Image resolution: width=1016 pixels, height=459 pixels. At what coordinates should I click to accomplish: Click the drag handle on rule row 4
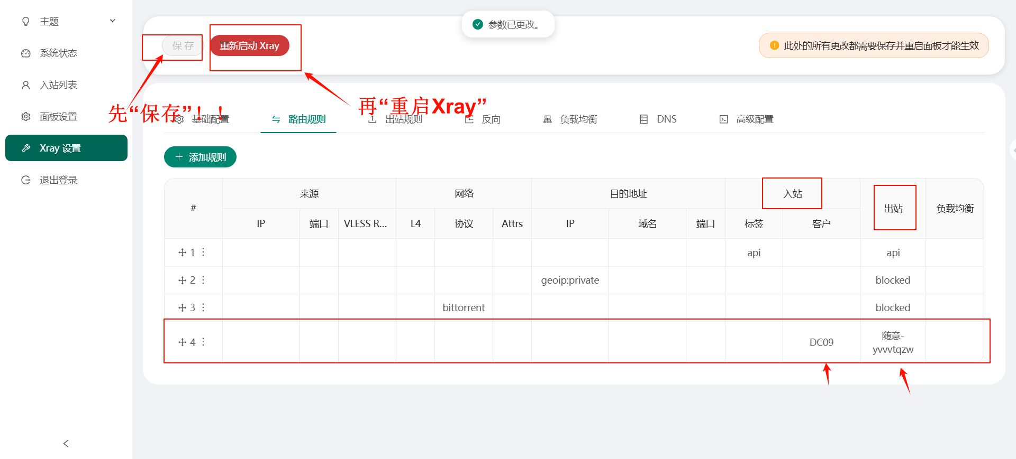tap(183, 342)
